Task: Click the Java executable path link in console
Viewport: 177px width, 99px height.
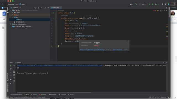Action: click(x=60, y=65)
